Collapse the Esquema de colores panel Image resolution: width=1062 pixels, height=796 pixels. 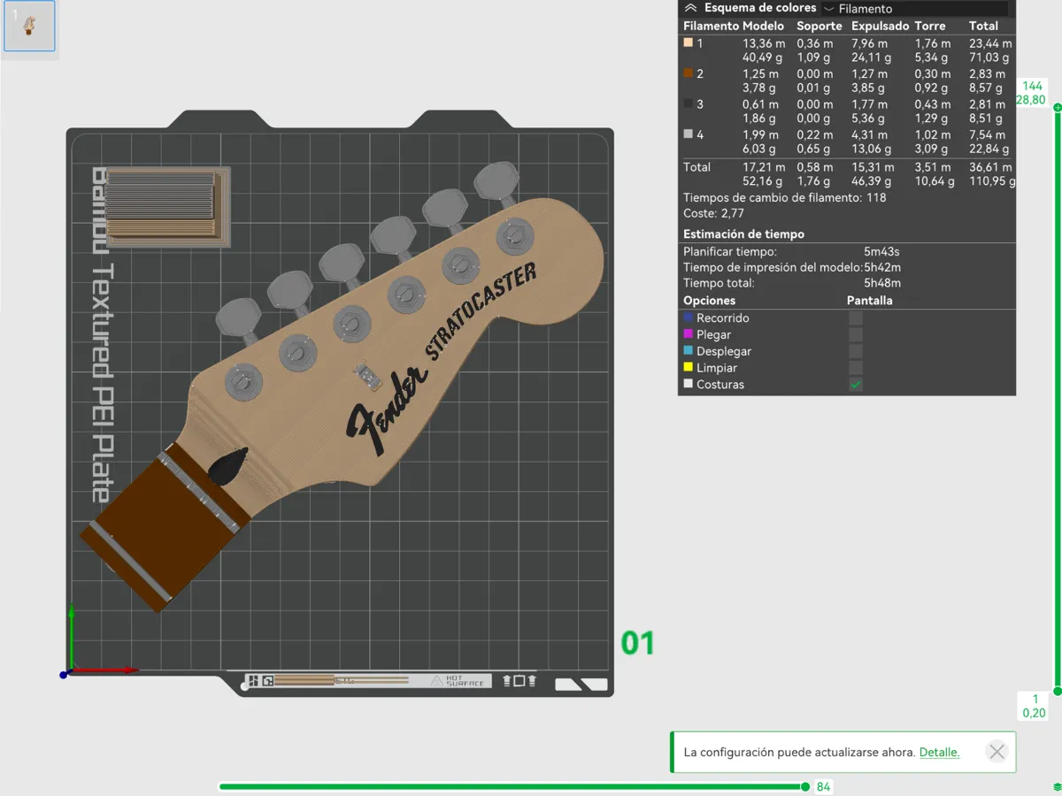point(691,8)
